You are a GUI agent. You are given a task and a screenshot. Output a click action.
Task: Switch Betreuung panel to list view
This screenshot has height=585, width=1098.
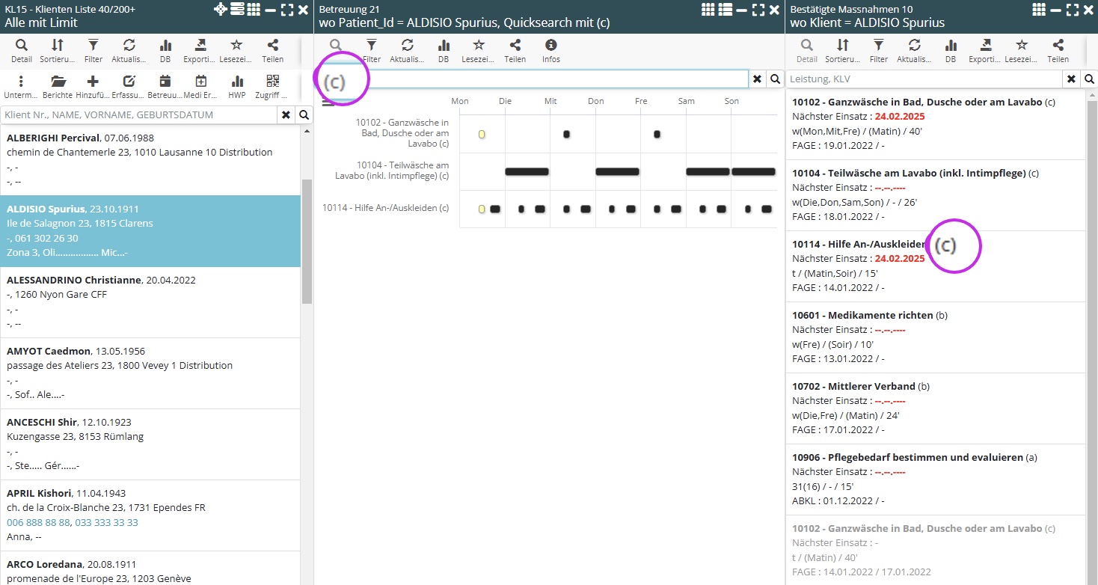click(724, 10)
